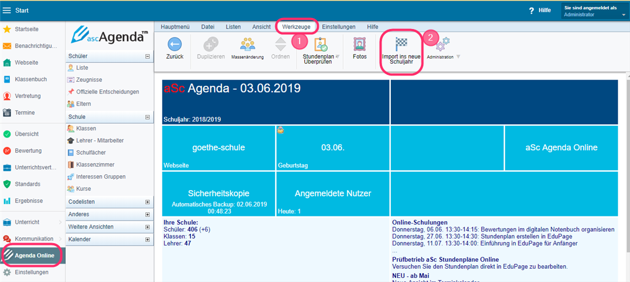The height and width of the screenshot is (282, 630).
Task: Click the Ergebnisse bar chart icon
Action: point(7,200)
